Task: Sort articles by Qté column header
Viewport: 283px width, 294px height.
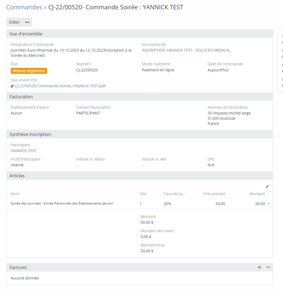Action: click(x=143, y=194)
